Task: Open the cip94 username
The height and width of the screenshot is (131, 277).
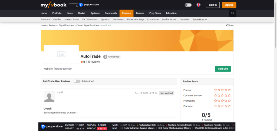Action: (60, 92)
